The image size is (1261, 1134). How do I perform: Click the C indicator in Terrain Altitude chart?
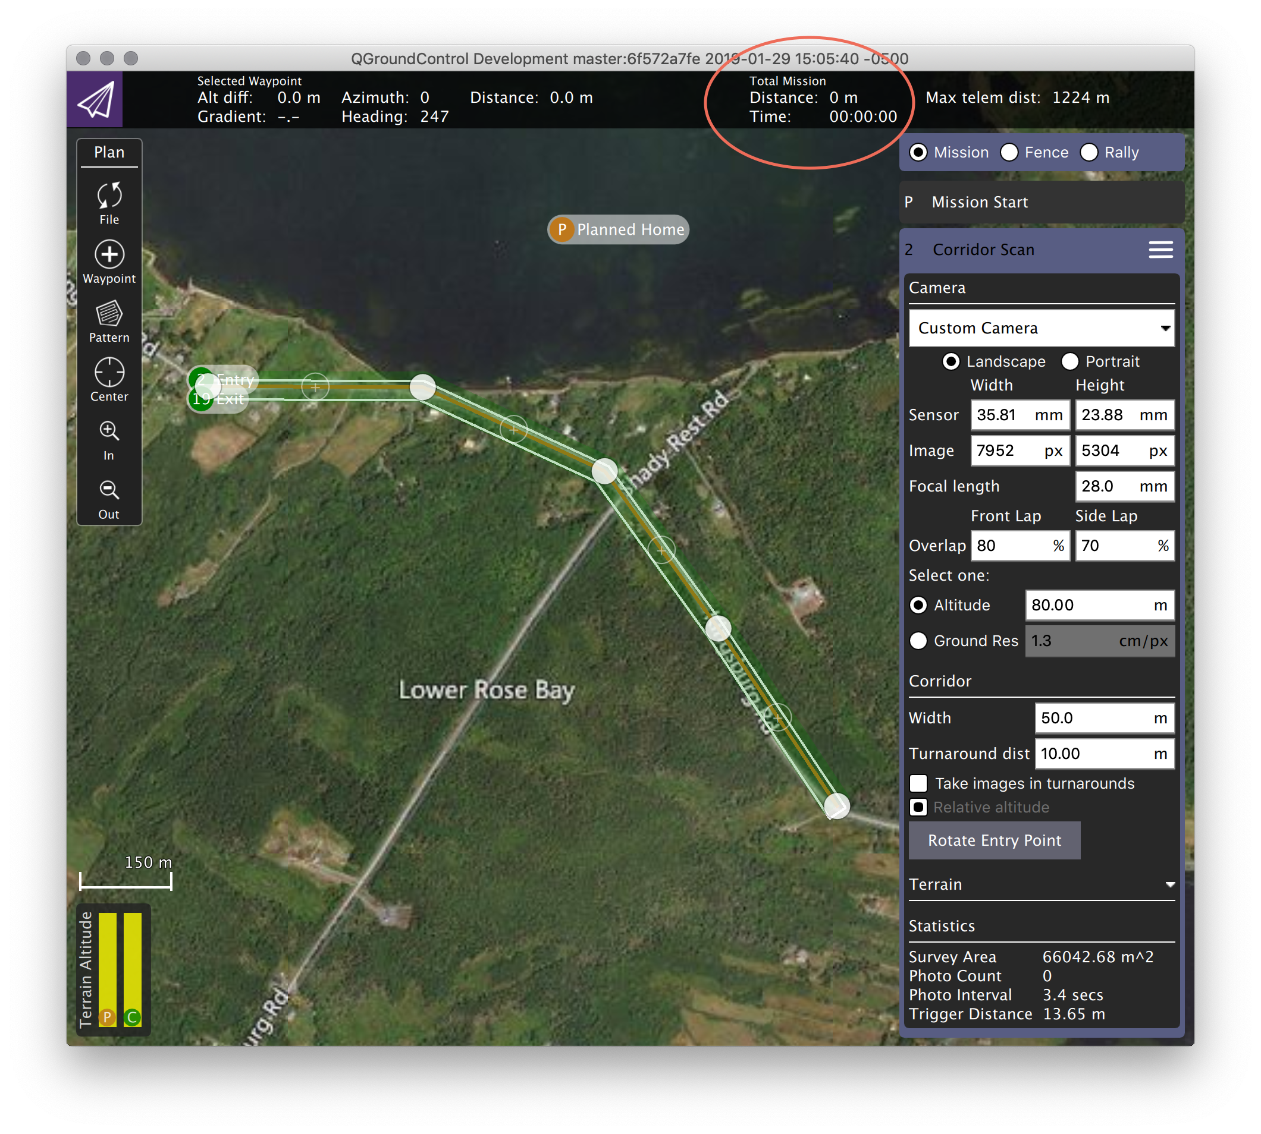[x=131, y=1017]
